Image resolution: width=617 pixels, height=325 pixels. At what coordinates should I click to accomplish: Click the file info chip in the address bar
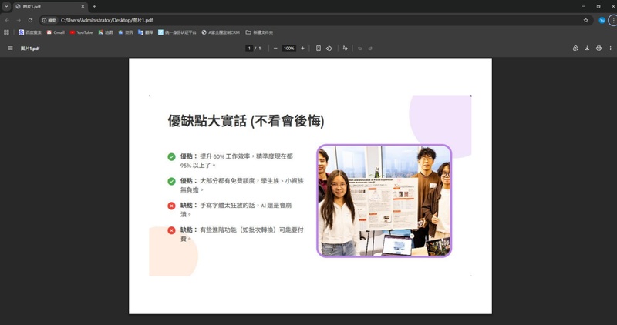(x=49, y=21)
